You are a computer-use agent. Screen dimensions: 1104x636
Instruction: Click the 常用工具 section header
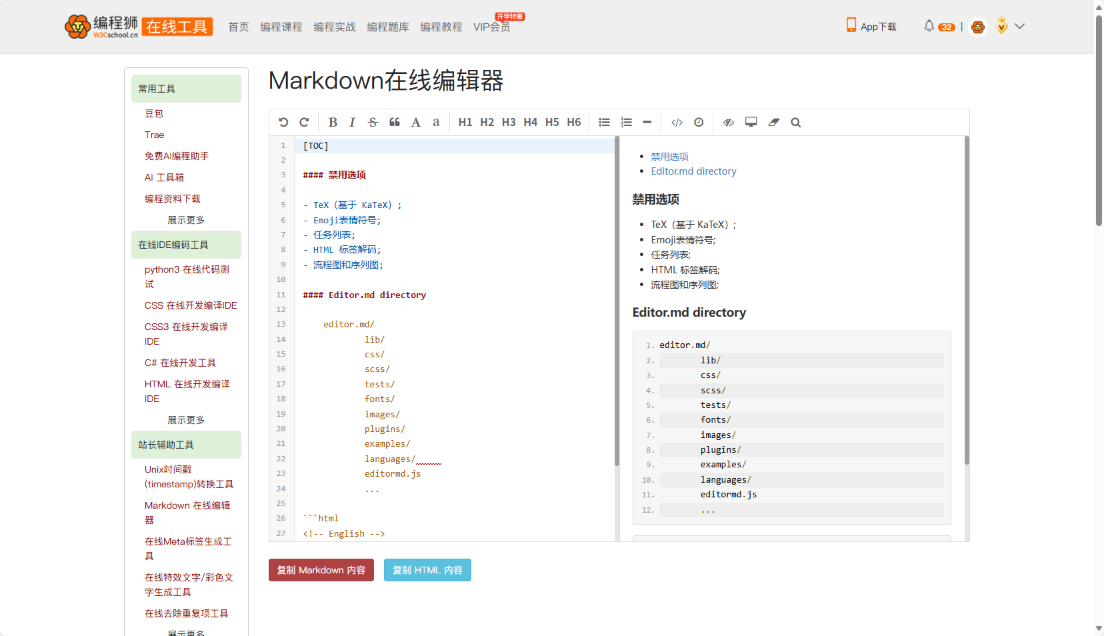tap(186, 89)
